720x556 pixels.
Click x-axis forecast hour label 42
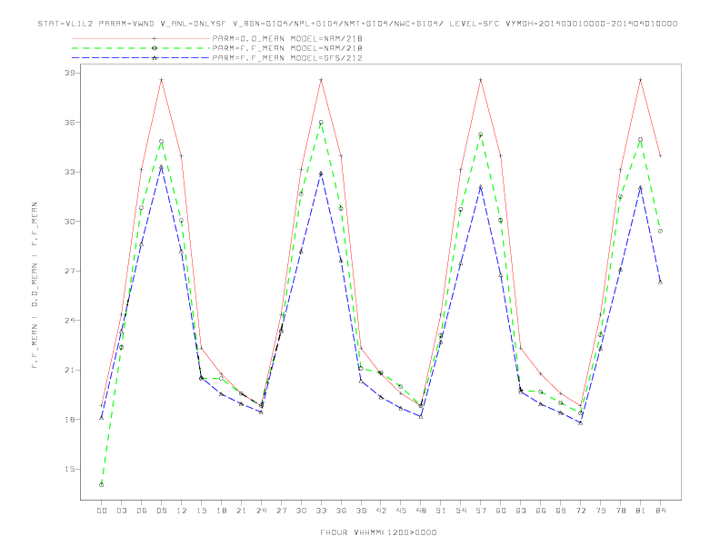[381, 511]
